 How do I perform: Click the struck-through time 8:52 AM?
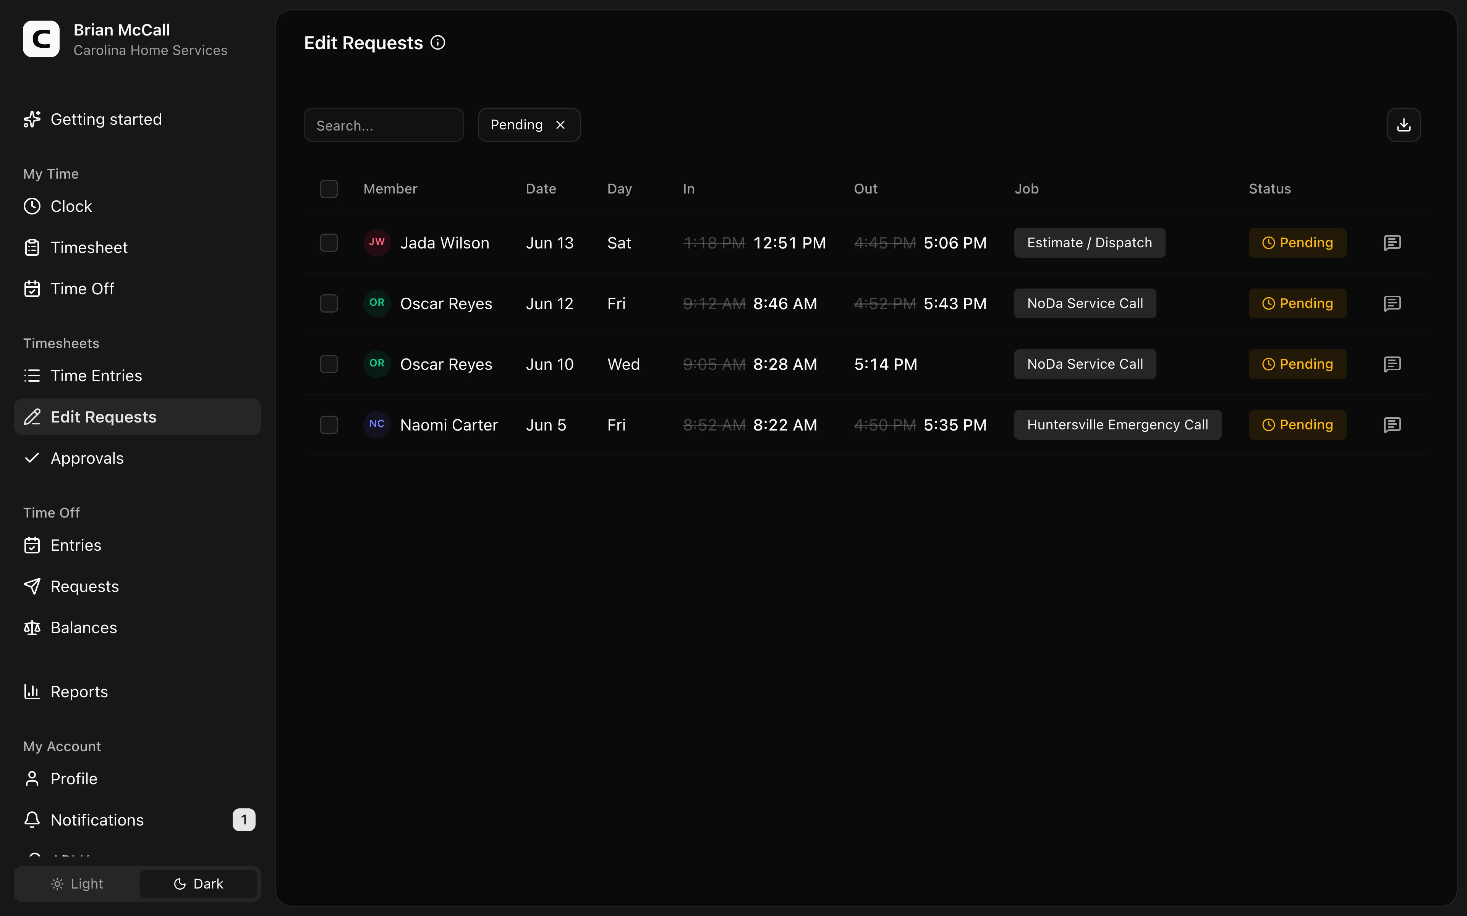tap(714, 425)
